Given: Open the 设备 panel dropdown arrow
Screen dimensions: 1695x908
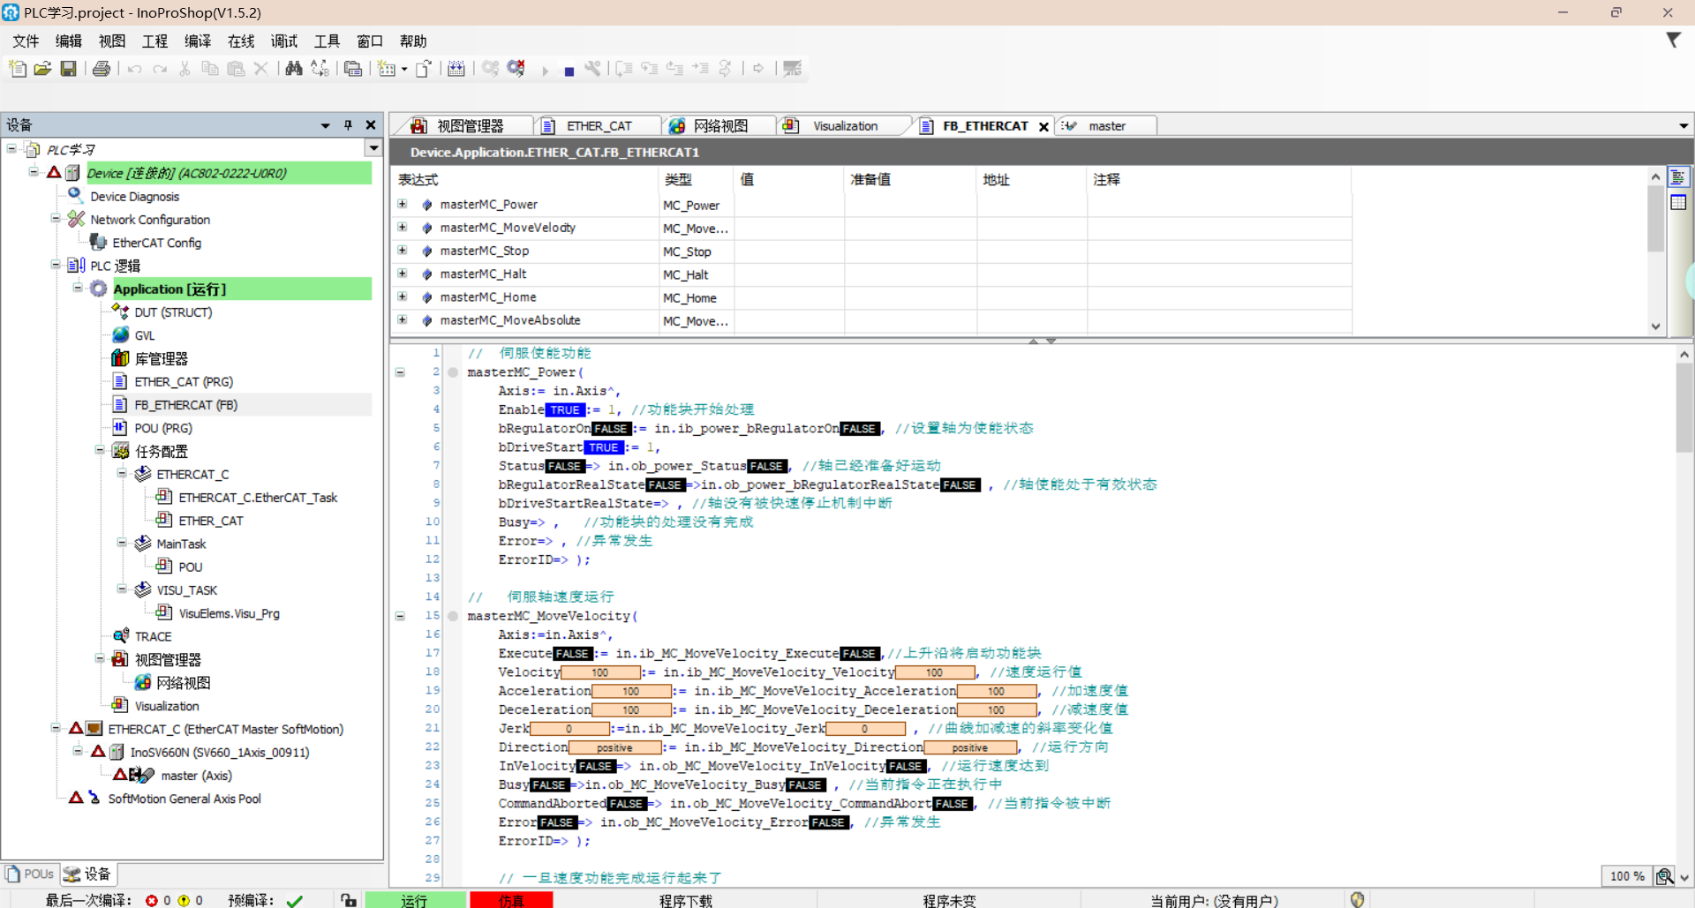Looking at the screenshot, I should coord(325,125).
